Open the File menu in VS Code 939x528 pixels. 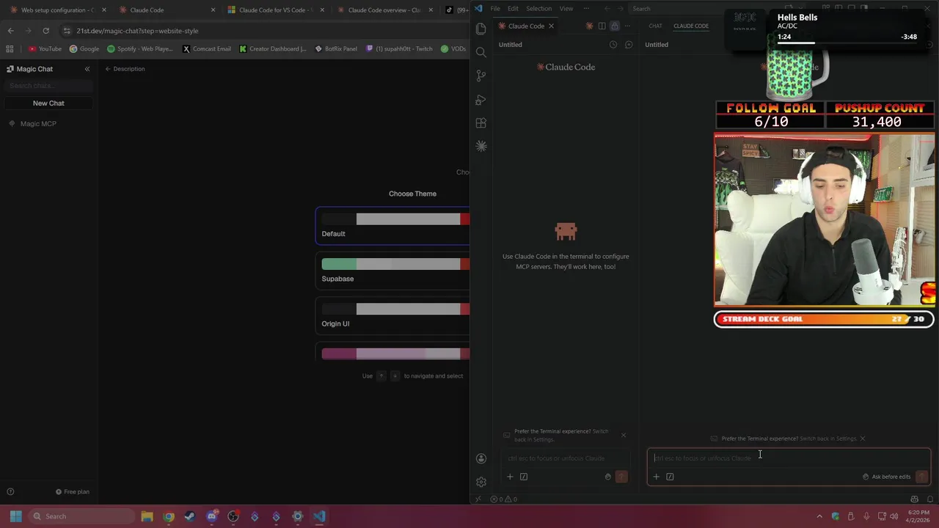(495, 9)
